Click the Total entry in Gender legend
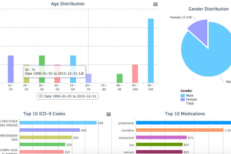 pos(190,103)
